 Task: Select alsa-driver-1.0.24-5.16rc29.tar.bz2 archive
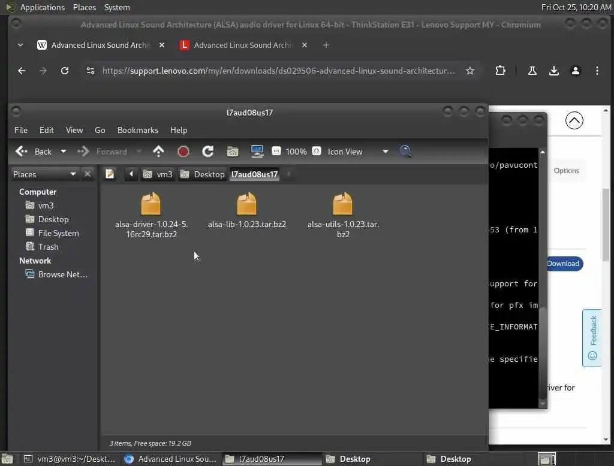tap(151, 215)
